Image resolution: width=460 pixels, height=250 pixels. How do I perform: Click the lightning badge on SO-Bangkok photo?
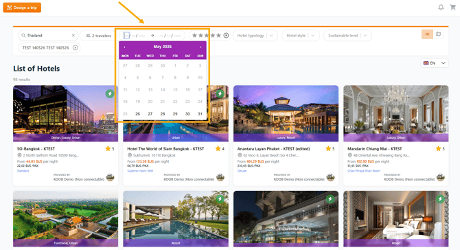110,94
